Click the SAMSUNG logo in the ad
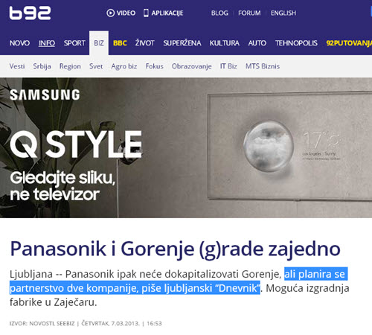Viewport: 372px width, 335px height. (x=45, y=95)
